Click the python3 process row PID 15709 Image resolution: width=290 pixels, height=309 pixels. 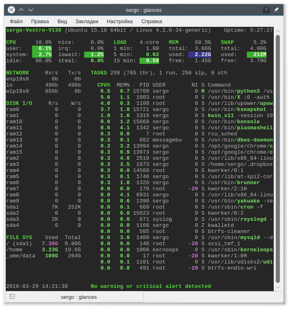click(187, 91)
